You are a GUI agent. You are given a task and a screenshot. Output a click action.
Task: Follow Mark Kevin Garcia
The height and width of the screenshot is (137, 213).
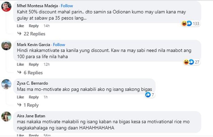(x=59, y=45)
